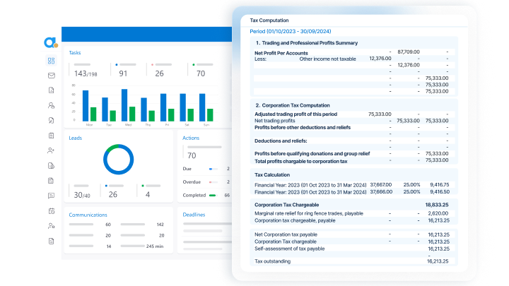509x286 pixels.
Task: Click the bottom document icon in sidebar
Action: (51, 241)
